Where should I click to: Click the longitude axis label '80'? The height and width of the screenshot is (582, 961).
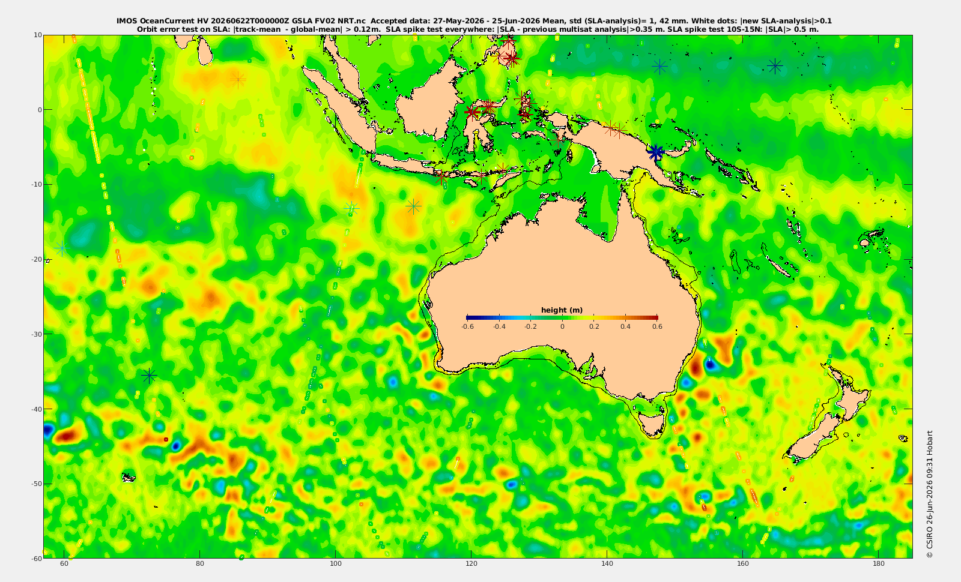pos(200,563)
